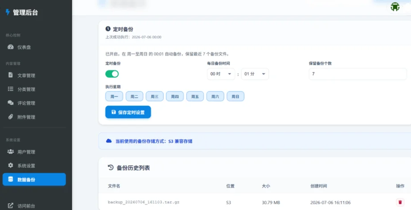Click the 系统设置 gear icon

[11, 165]
